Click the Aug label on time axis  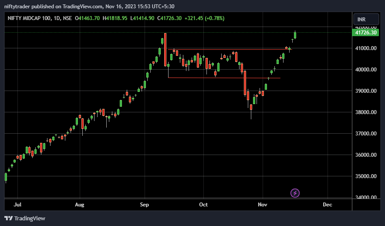coord(80,204)
